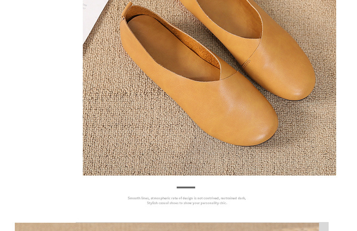Screen dimensions: 357x231
Task: Open the next product photo strip at bottom
Action: pyautogui.click(x=166, y=227)
